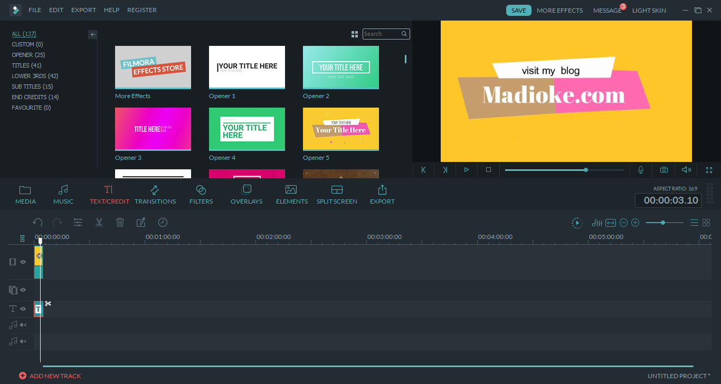Play the preview video
The width and height of the screenshot is (721, 384).
coord(467,170)
